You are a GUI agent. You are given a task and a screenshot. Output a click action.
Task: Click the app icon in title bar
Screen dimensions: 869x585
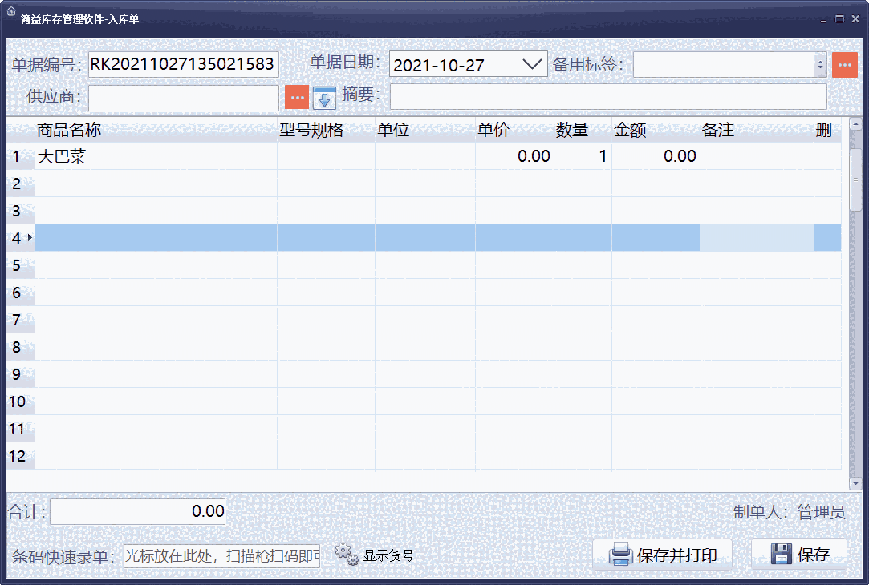10,11
